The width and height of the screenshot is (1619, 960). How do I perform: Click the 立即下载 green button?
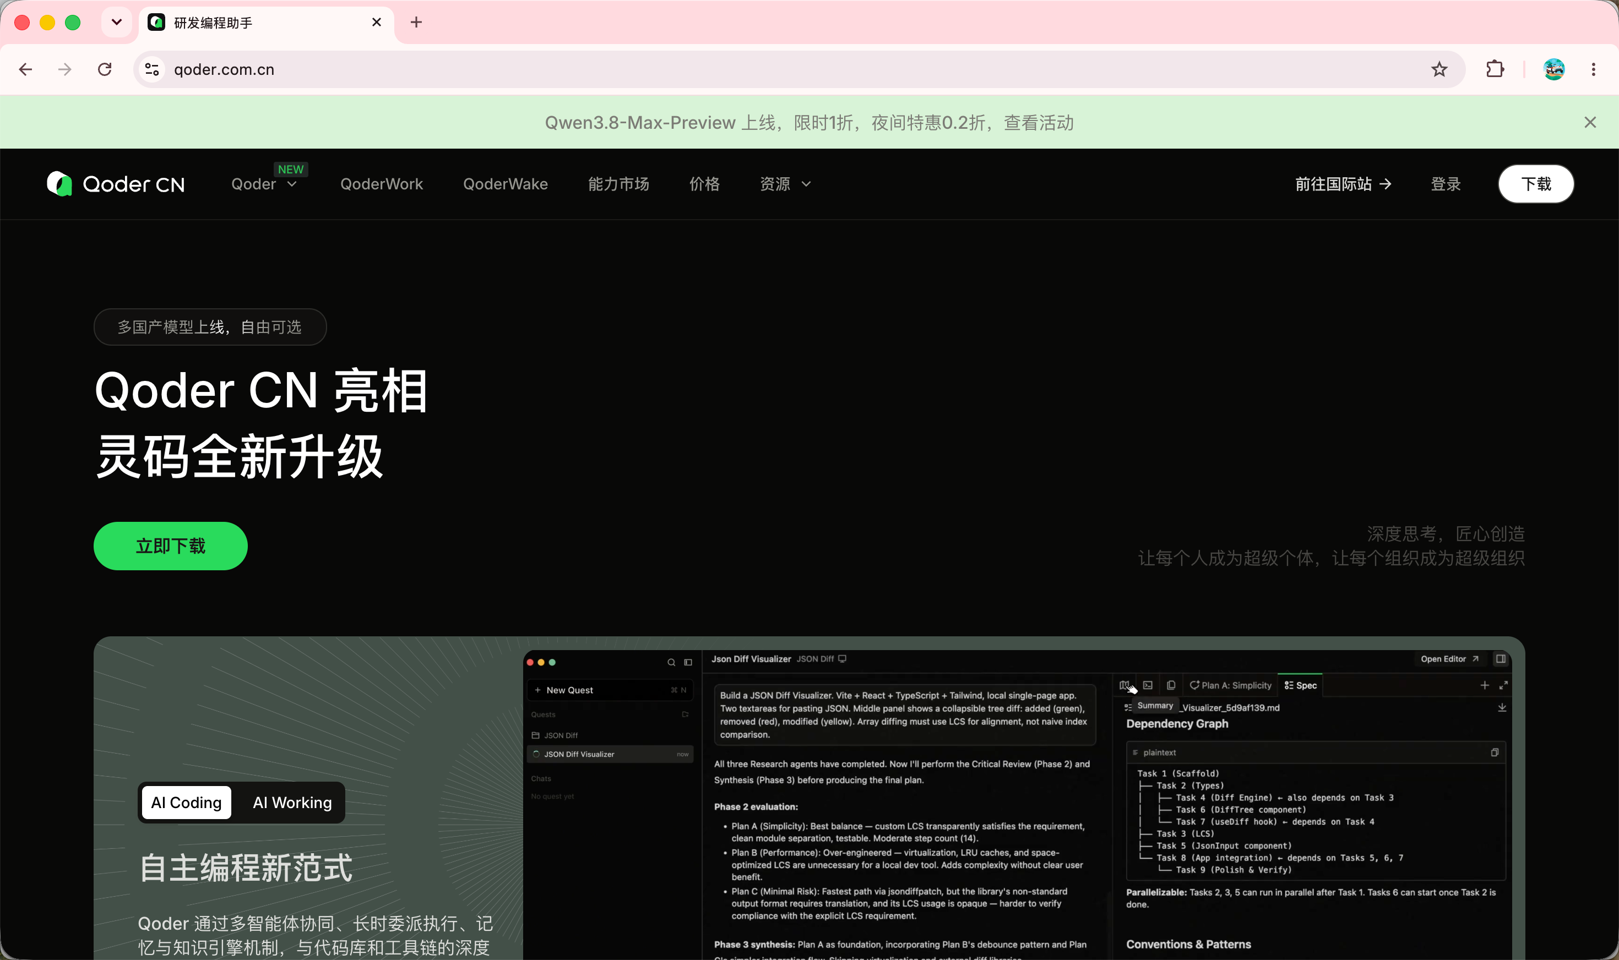171,546
